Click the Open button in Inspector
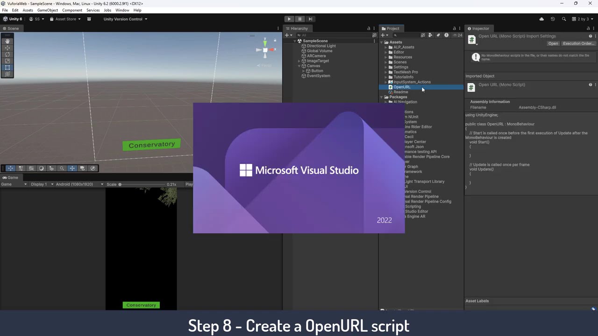Image resolution: width=598 pixels, height=336 pixels. 553,43
